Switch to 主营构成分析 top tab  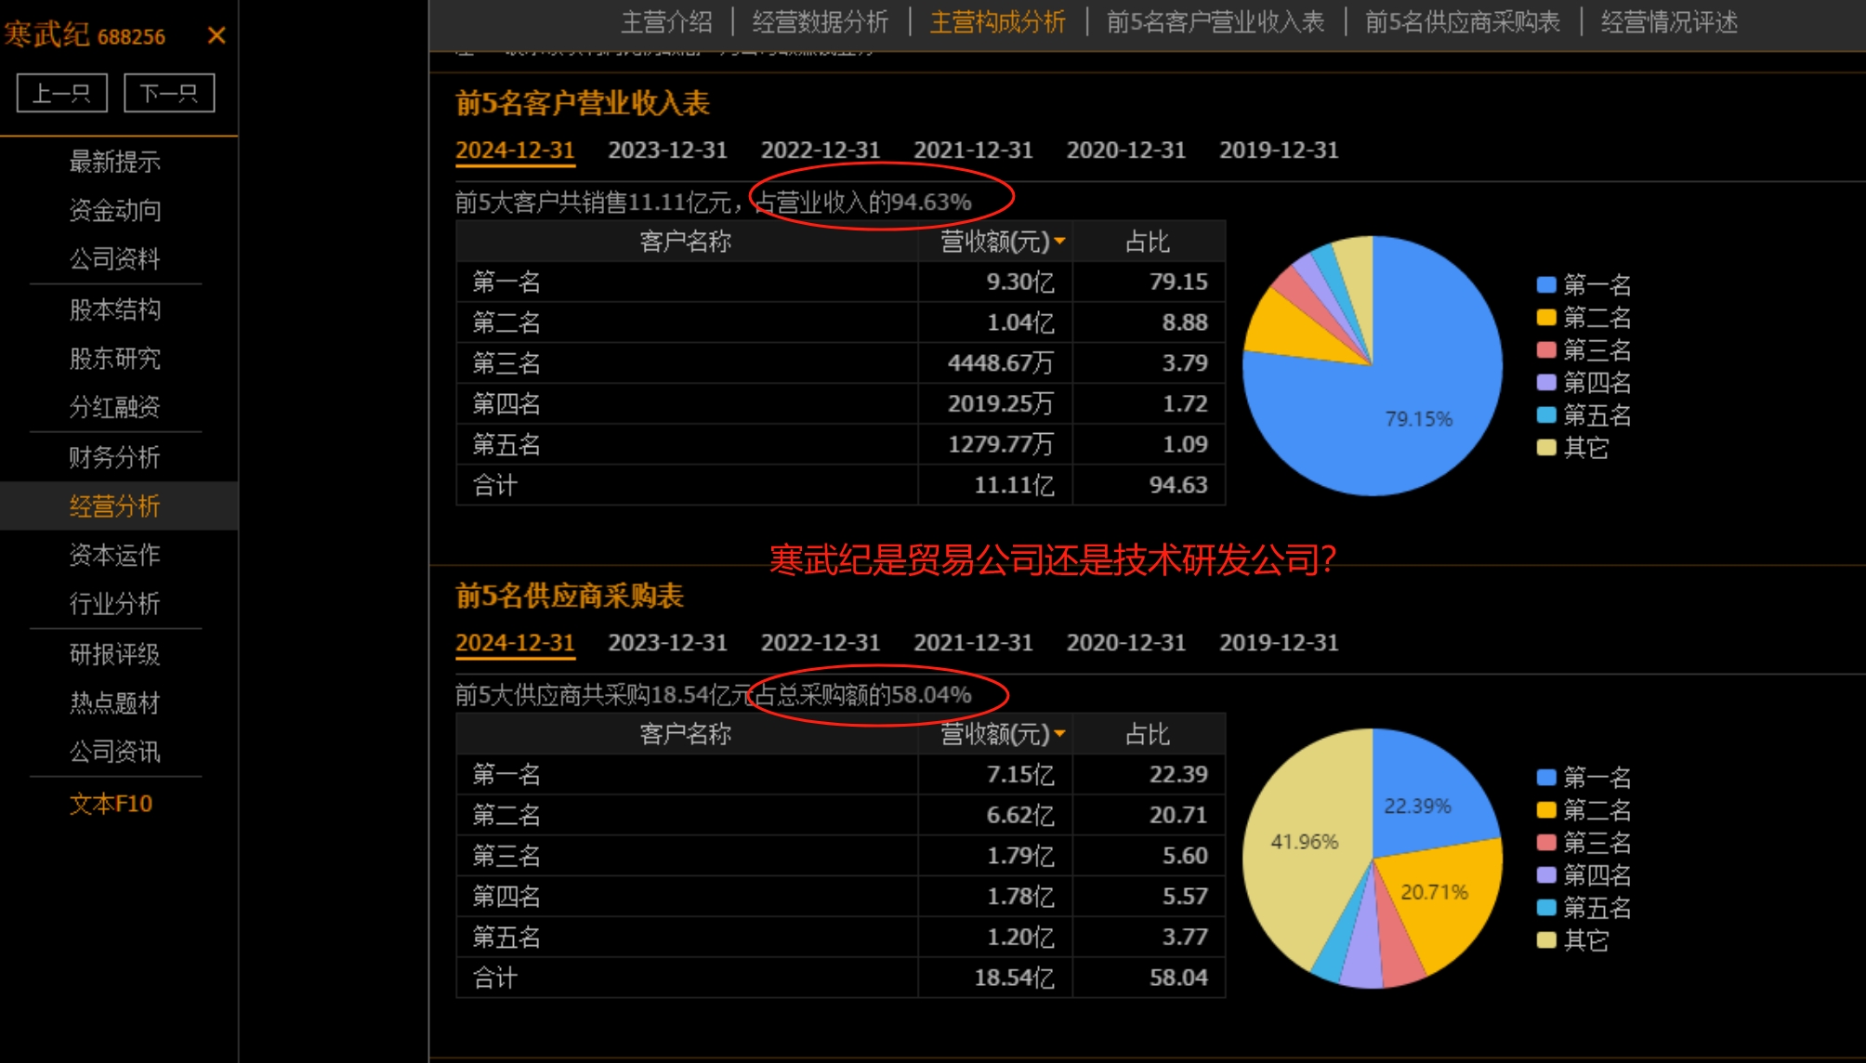click(997, 22)
